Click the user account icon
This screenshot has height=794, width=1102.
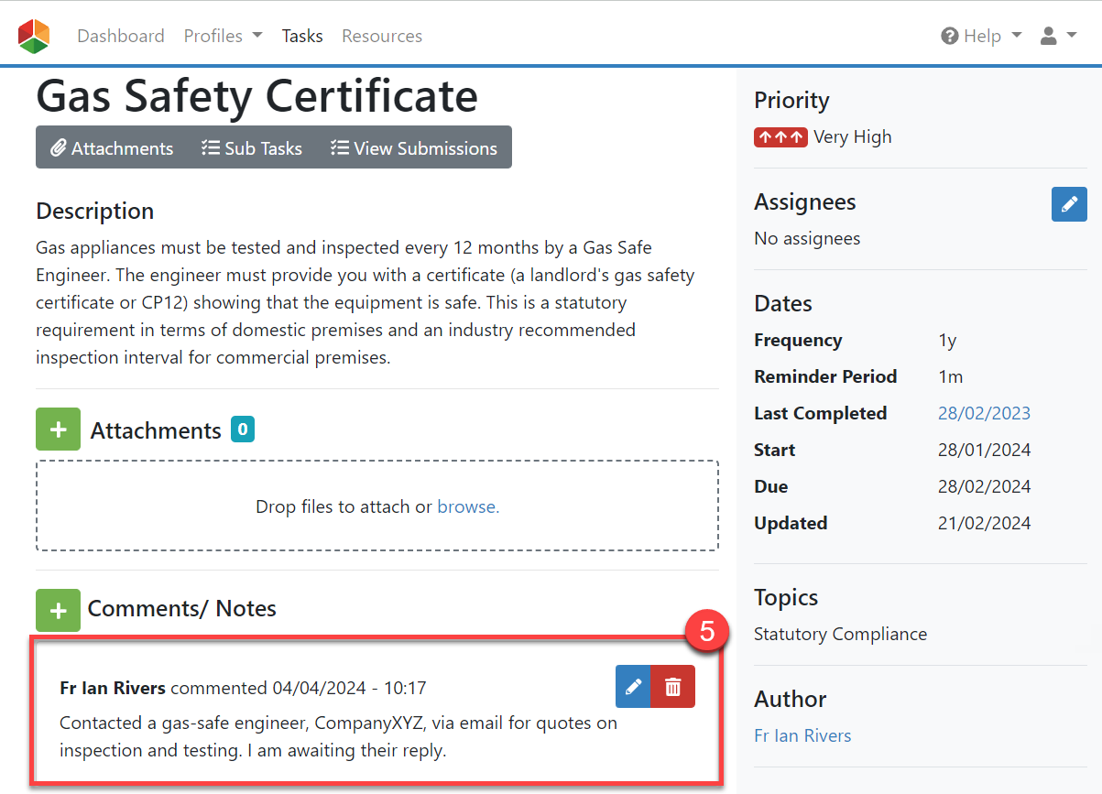click(x=1049, y=37)
